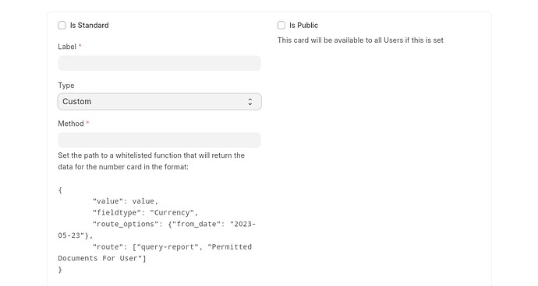Click the '"value": value,' code line
The width and height of the screenshot is (538, 286).
click(x=126, y=201)
